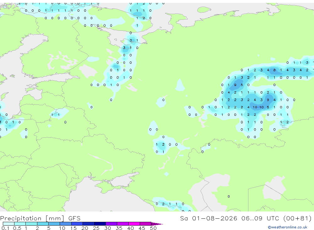Viewport: 314px width, 230px height.
Task: Click the '30' legend scale label
Action: pos(107,228)
